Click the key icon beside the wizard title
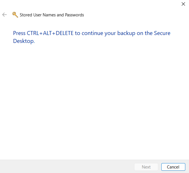The image size is (189, 173). [15, 15]
